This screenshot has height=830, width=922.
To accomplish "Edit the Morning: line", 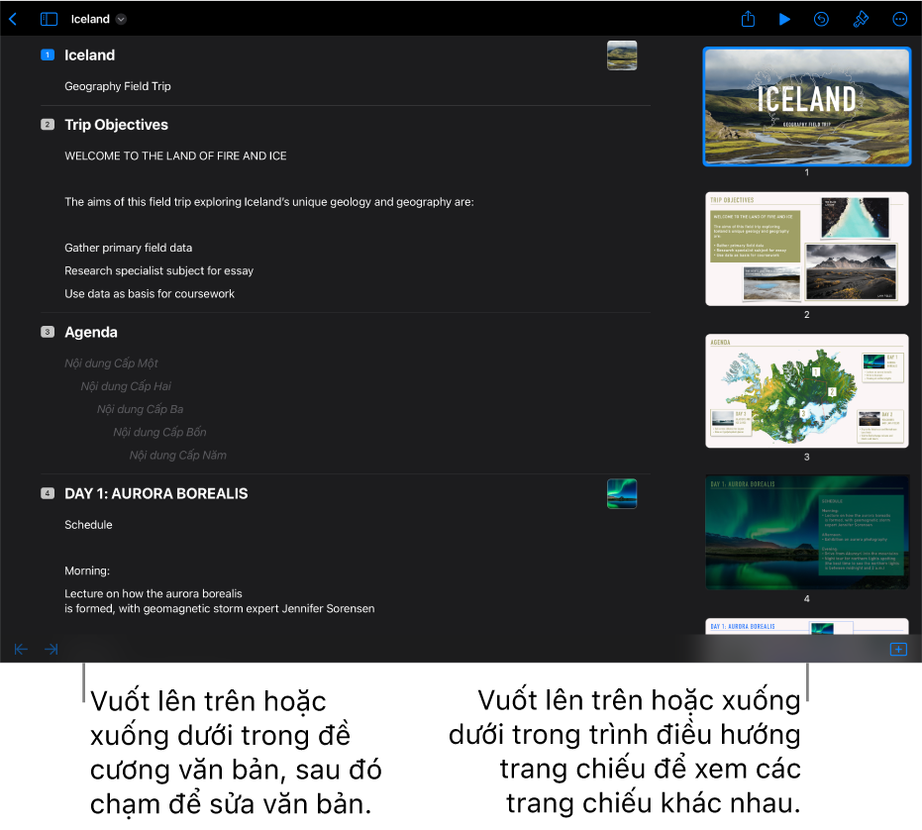I will coord(87,571).
